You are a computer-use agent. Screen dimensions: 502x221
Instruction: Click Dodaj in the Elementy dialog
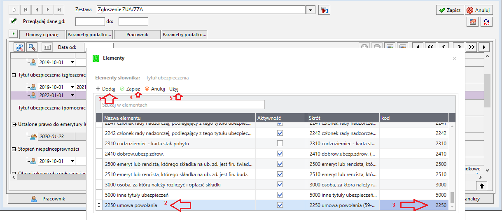[105, 88]
